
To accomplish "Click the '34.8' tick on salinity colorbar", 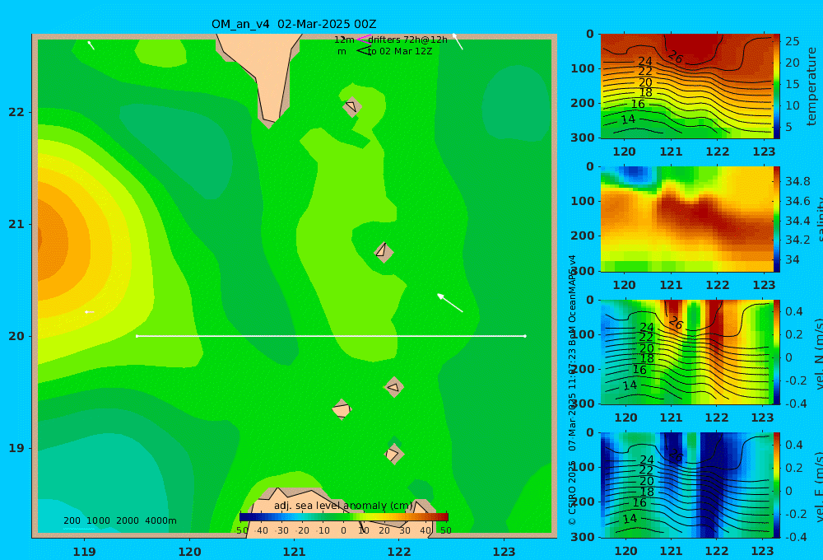I will pos(797,181).
